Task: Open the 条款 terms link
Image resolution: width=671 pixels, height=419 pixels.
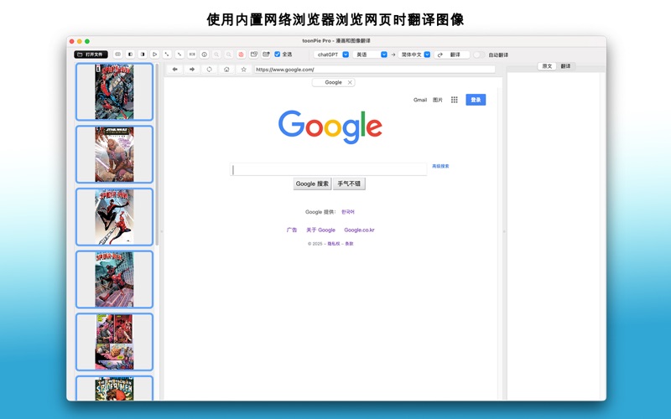Action: coord(349,244)
